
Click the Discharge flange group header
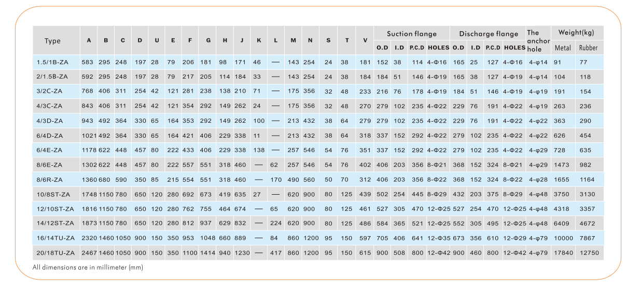point(489,34)
